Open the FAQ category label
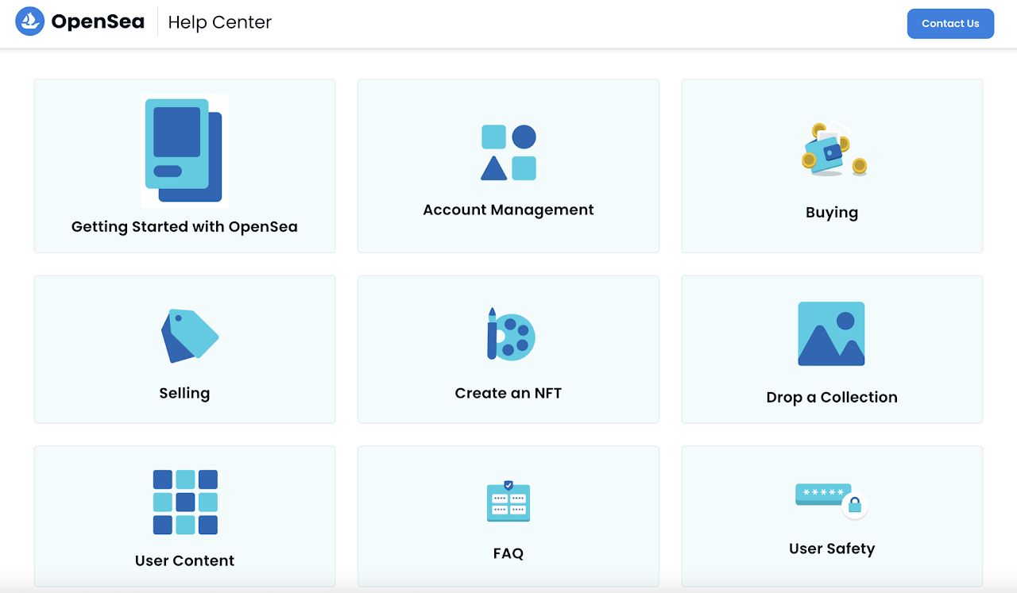1017x593 pixels. pyautogui.click(x=508, y=553)
